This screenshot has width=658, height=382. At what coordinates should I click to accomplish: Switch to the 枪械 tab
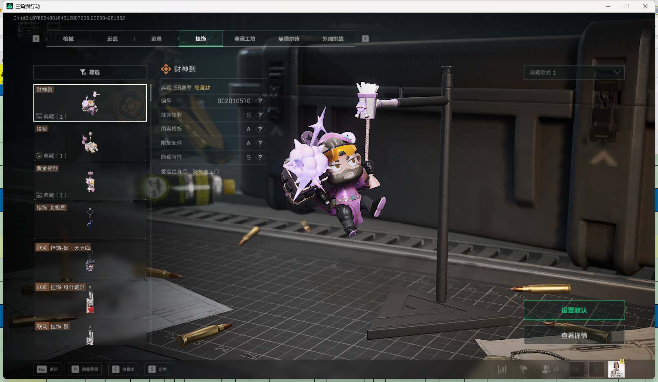click(x=68, y=39)
